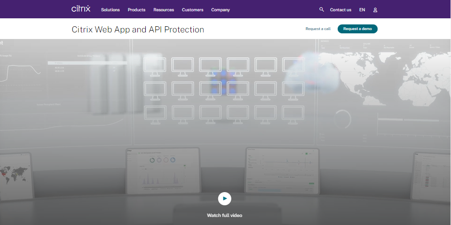The image size is (451, 225).
Task: Click the Citrix Web App and API Protection heading
Action: pos(138,30)
